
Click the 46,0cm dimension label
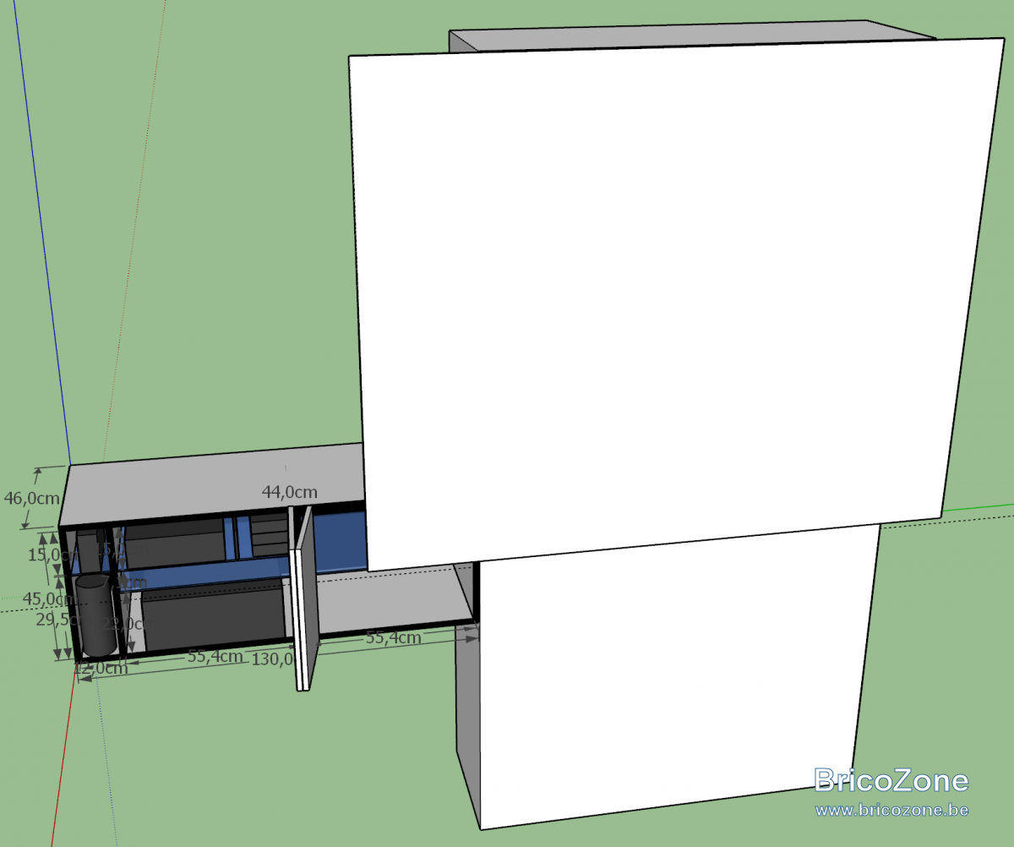coord(32,499)
